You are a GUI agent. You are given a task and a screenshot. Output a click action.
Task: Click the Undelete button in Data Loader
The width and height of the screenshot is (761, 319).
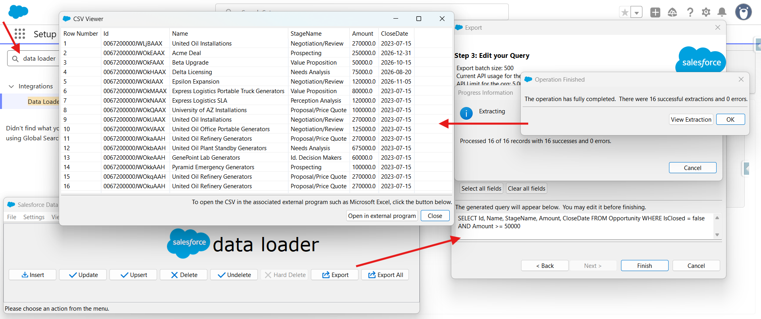pyautogui.click(x=234, y=275)
